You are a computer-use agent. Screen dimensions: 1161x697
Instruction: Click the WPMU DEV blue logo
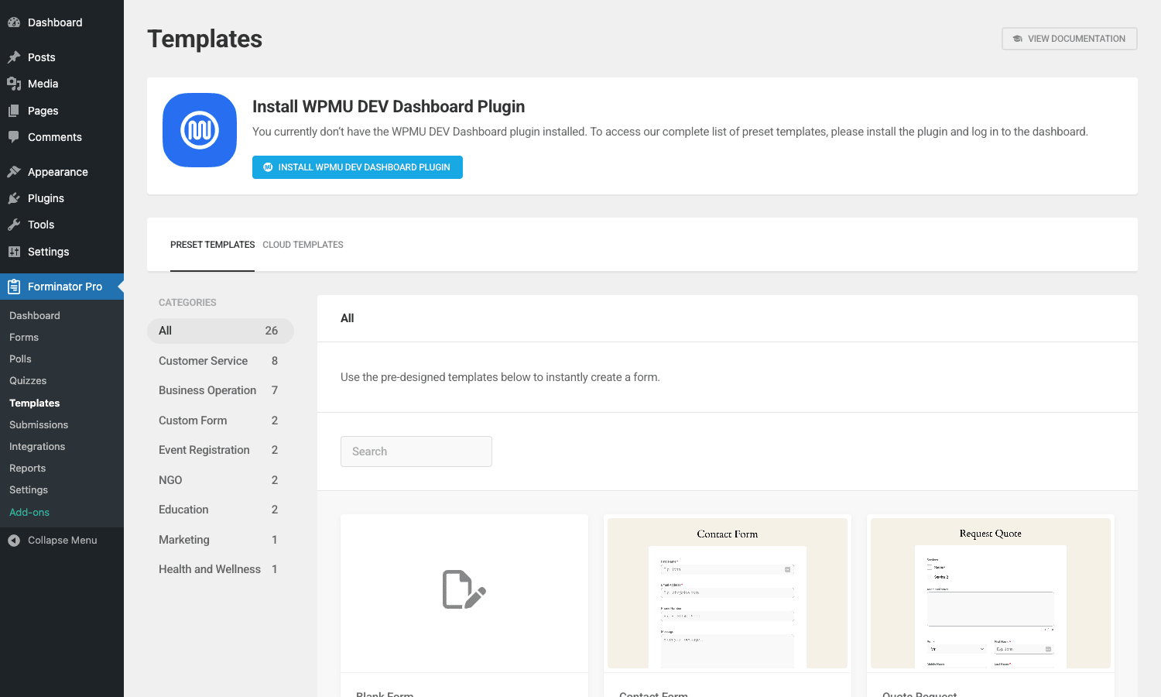click(200, 130)
